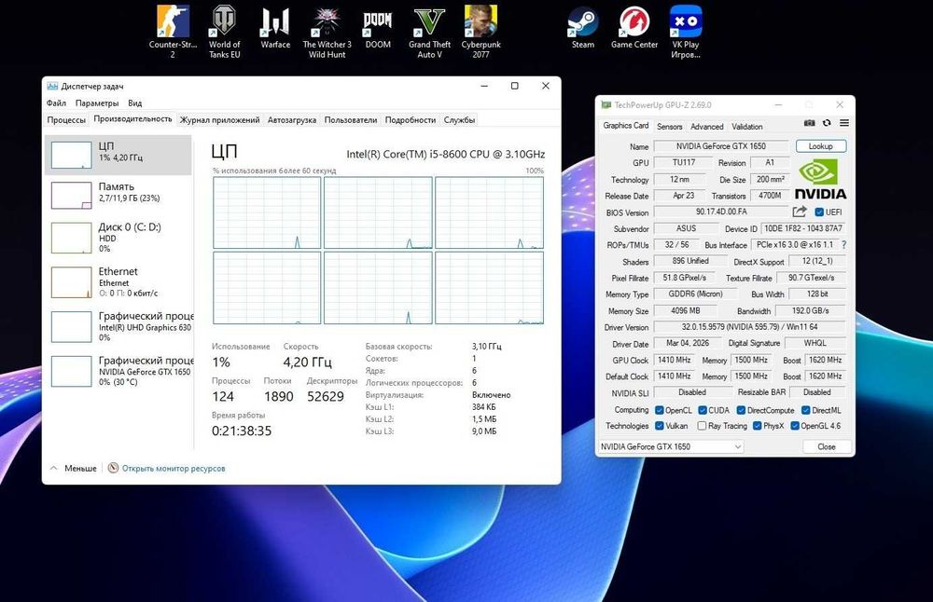
Task: Toggle the PhysX checkbox
Action: pos(757,426)
